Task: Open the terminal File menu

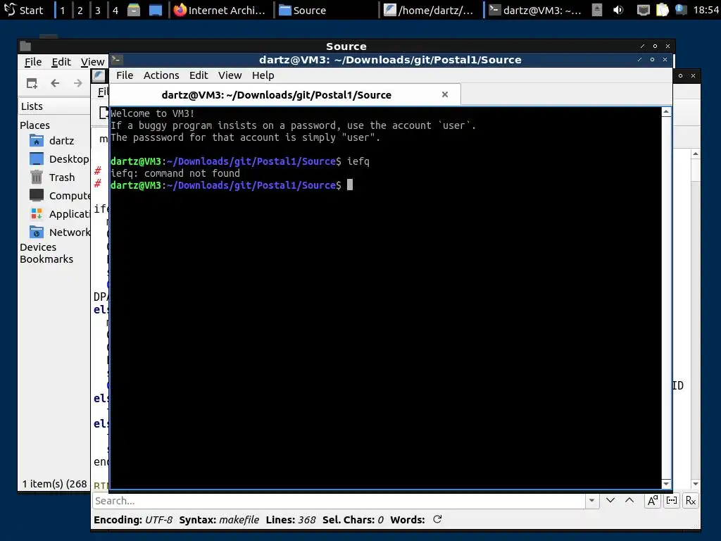Action: coord(125,75)
